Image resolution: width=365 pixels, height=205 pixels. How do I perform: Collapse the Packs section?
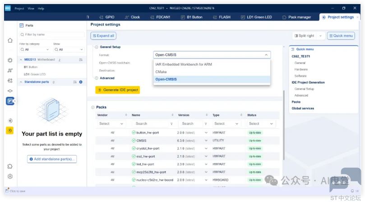tap(93, 107)
